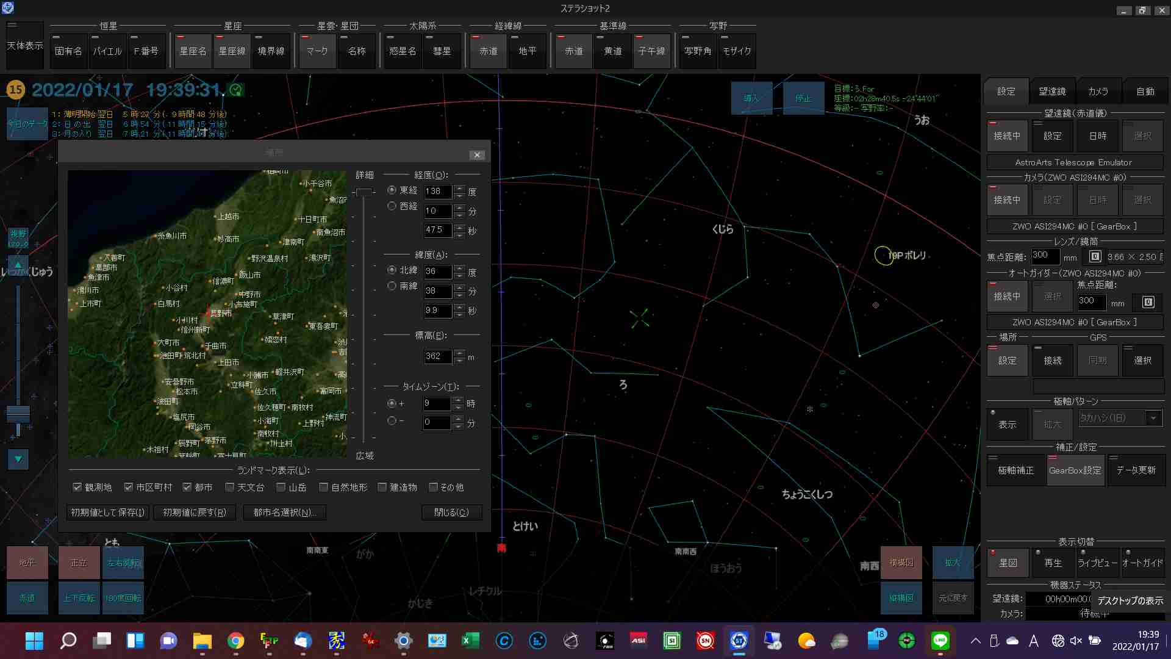This screenshot has width=1171, height=659.
Task: Click the Windows Start button
Action: [x=34, y=641]
